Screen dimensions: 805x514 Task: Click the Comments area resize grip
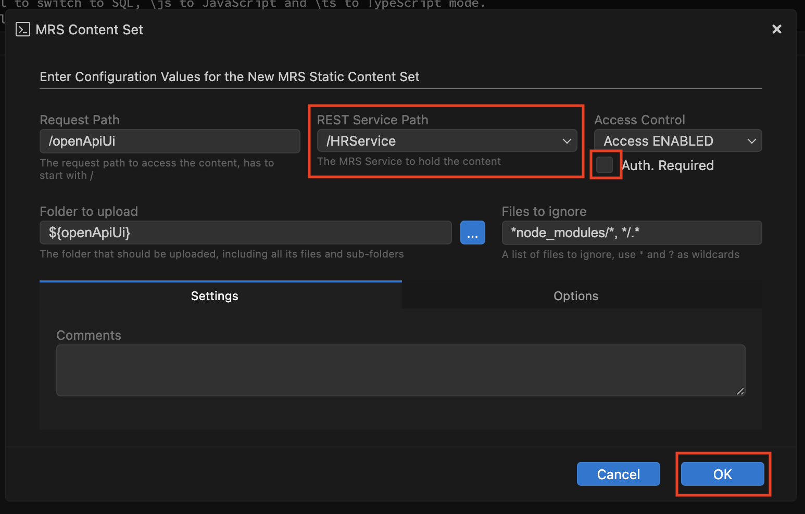740,391
